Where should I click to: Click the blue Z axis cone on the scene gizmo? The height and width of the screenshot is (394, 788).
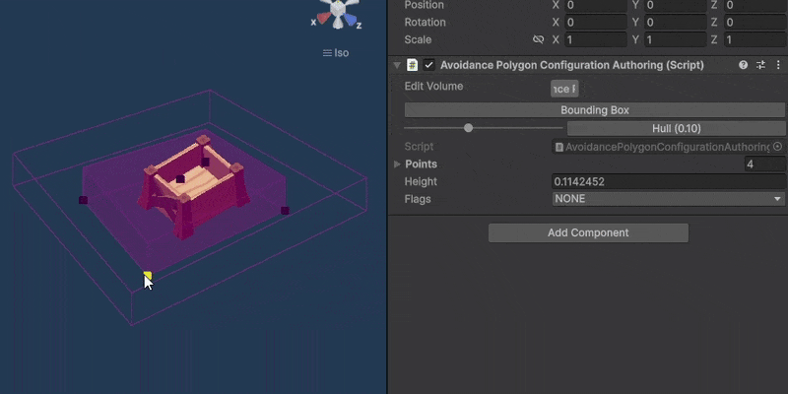[350, 21]
